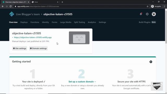
Task: Click the 'Manual deploys. Last published' text
Action: [x=31, y=41]
